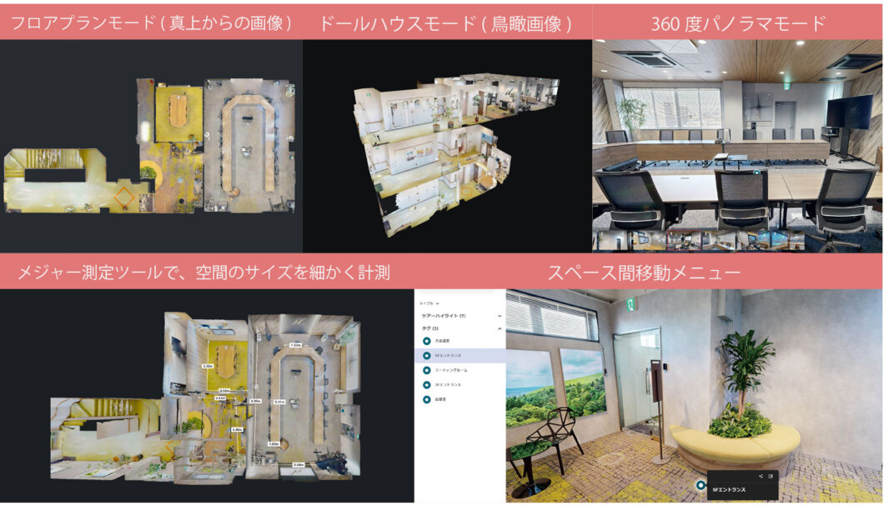Viewport: 884px width, 506px height.
Task: Click the tag icon of the highlighted list row
Action: pos(427,356)
